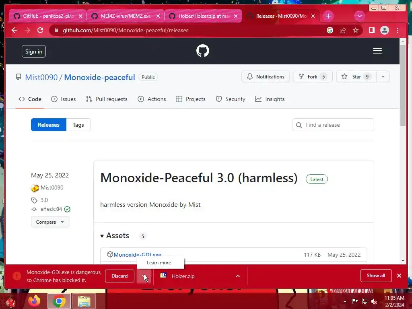Close the Releases · Mist0090 tab
This screenshot has width=412, height=309.
click(x=313, y=16)
